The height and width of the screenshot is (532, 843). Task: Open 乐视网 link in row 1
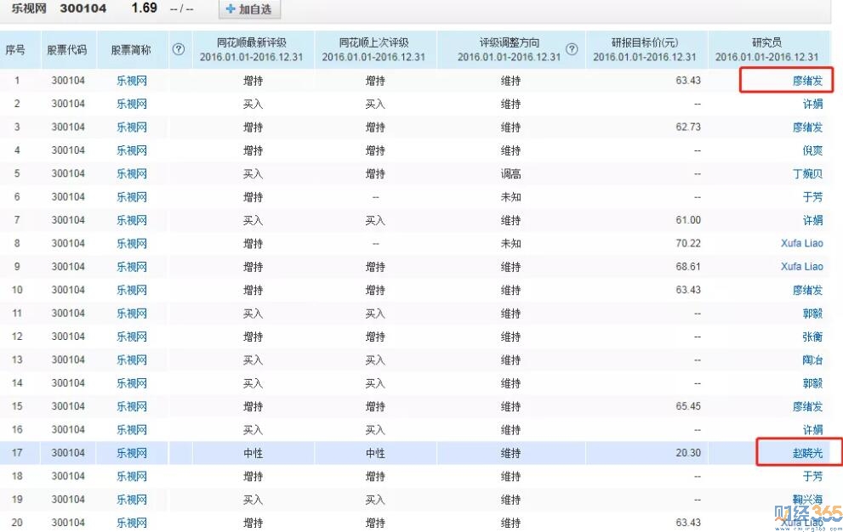pyautogui.click(x=132, y=81)
